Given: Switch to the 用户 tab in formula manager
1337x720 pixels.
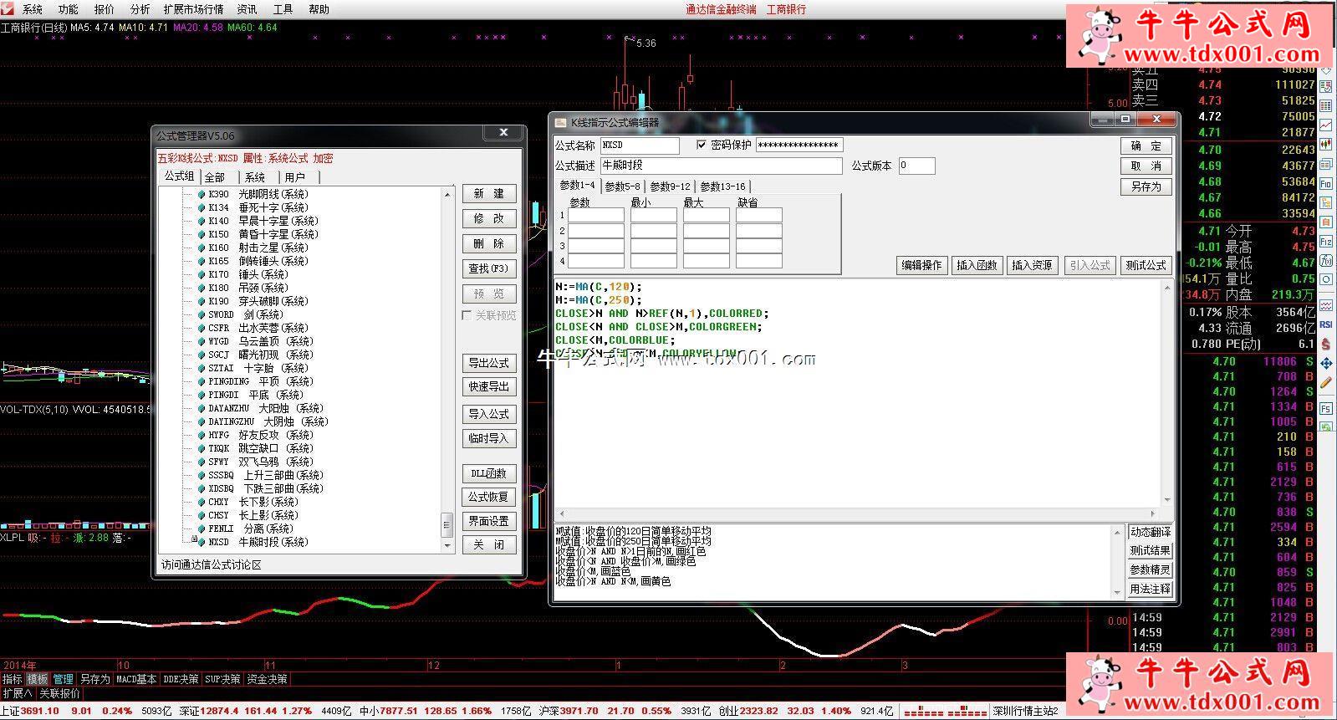Looking at the screenshot, I should click(x=295, y=177).
